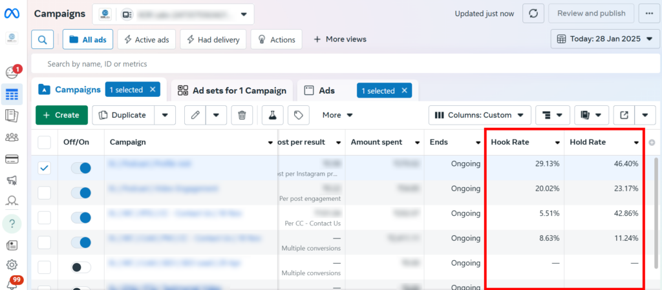Click the Review and publish button
The image size is (662, 290).
coord(591,14)
